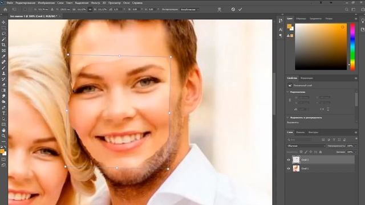Open the layer blend mode dropdown

(306, 146)
